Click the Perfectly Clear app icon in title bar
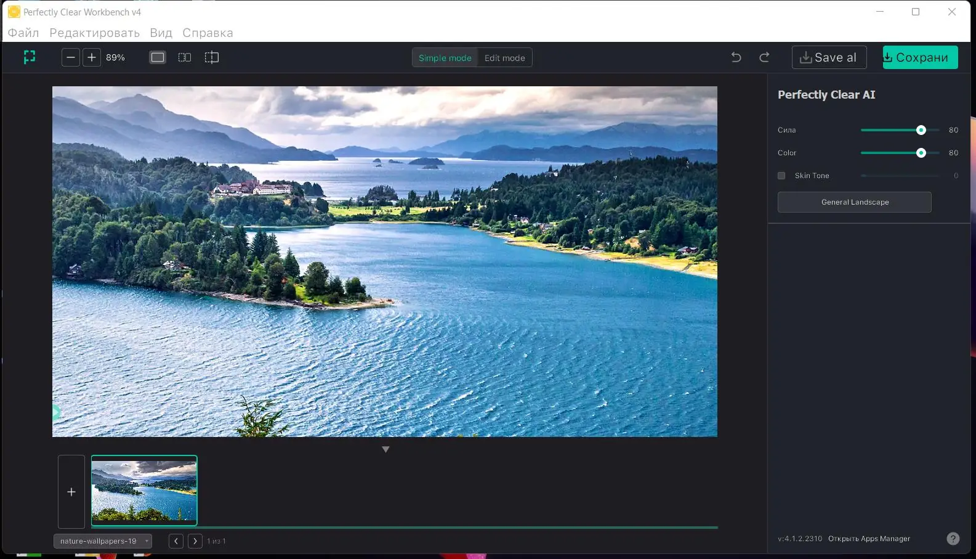Viewport: 976px width, 559px height. click(14, 12)
